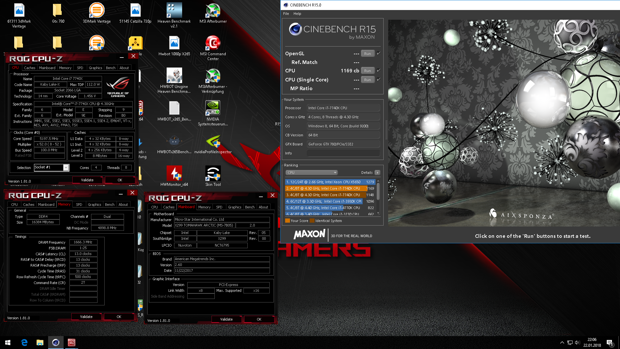The width and height of the screenshot is (620, 349).
Task: Launch nvidiaProfileInspector
Action: pos(213,144)
